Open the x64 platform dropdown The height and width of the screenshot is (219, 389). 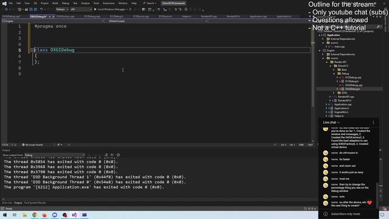click(81, 10)
